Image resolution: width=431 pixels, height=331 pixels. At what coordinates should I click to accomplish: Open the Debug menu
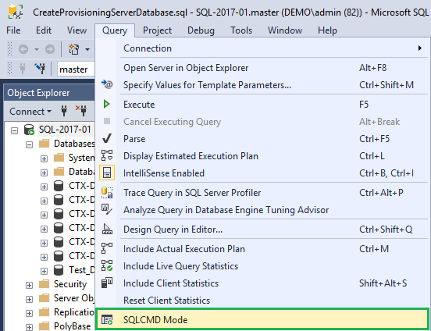(201, 30)
